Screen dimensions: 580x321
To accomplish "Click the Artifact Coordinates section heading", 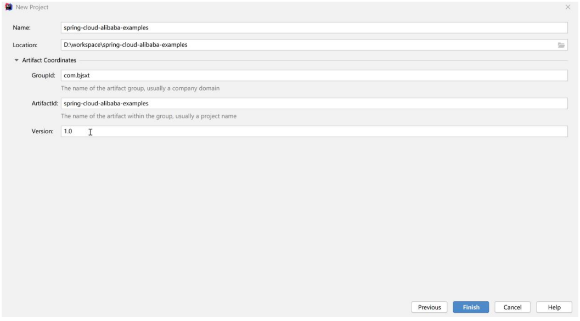I will click(49, 60).
